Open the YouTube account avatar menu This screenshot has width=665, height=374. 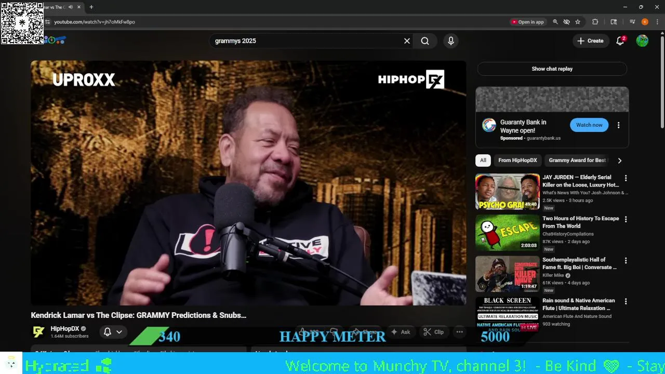pyautogui.click(x=642, y=41)
